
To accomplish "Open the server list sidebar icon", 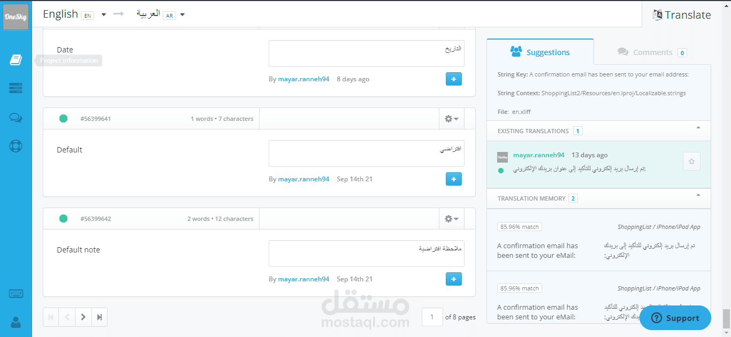I will click(16, 88).
